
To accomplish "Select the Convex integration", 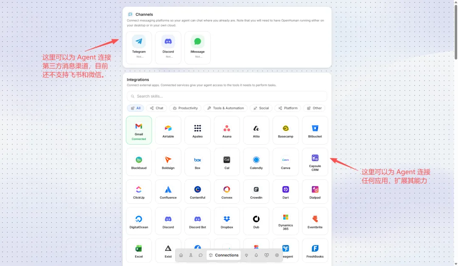I will coord(227,192).
